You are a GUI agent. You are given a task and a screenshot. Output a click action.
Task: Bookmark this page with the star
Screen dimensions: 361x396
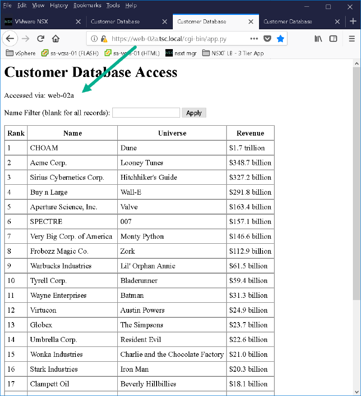(280, 39)
